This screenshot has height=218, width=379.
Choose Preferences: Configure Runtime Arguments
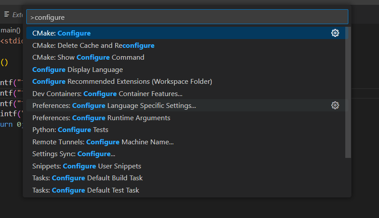coord(187,118)
